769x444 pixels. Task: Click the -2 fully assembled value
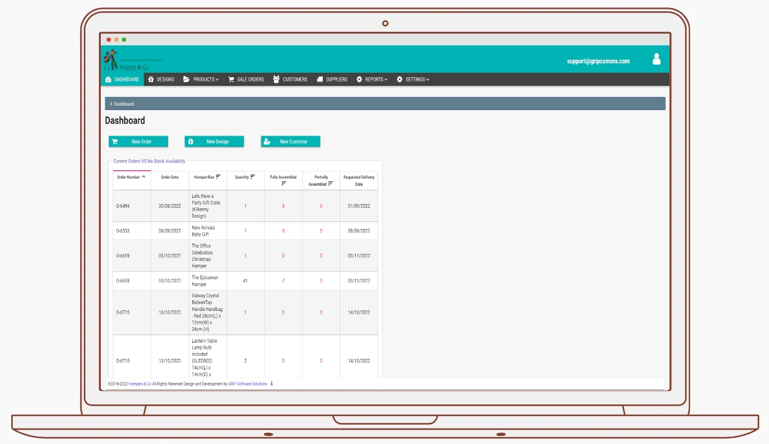[283, 280]
